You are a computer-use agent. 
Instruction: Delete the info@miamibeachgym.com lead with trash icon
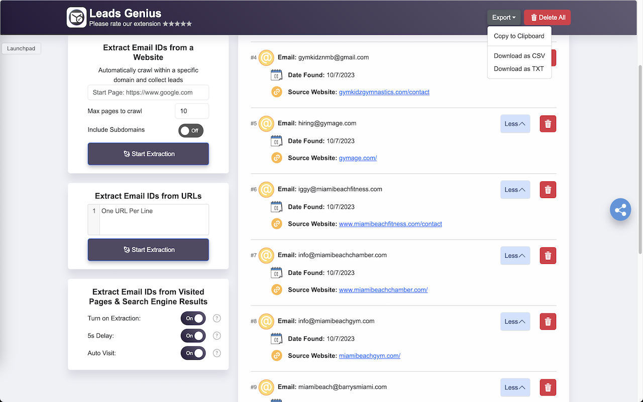548,321
